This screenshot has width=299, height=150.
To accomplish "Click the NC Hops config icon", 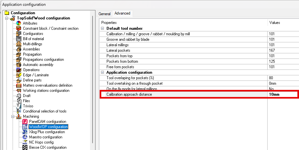I will tap(25, 142).
